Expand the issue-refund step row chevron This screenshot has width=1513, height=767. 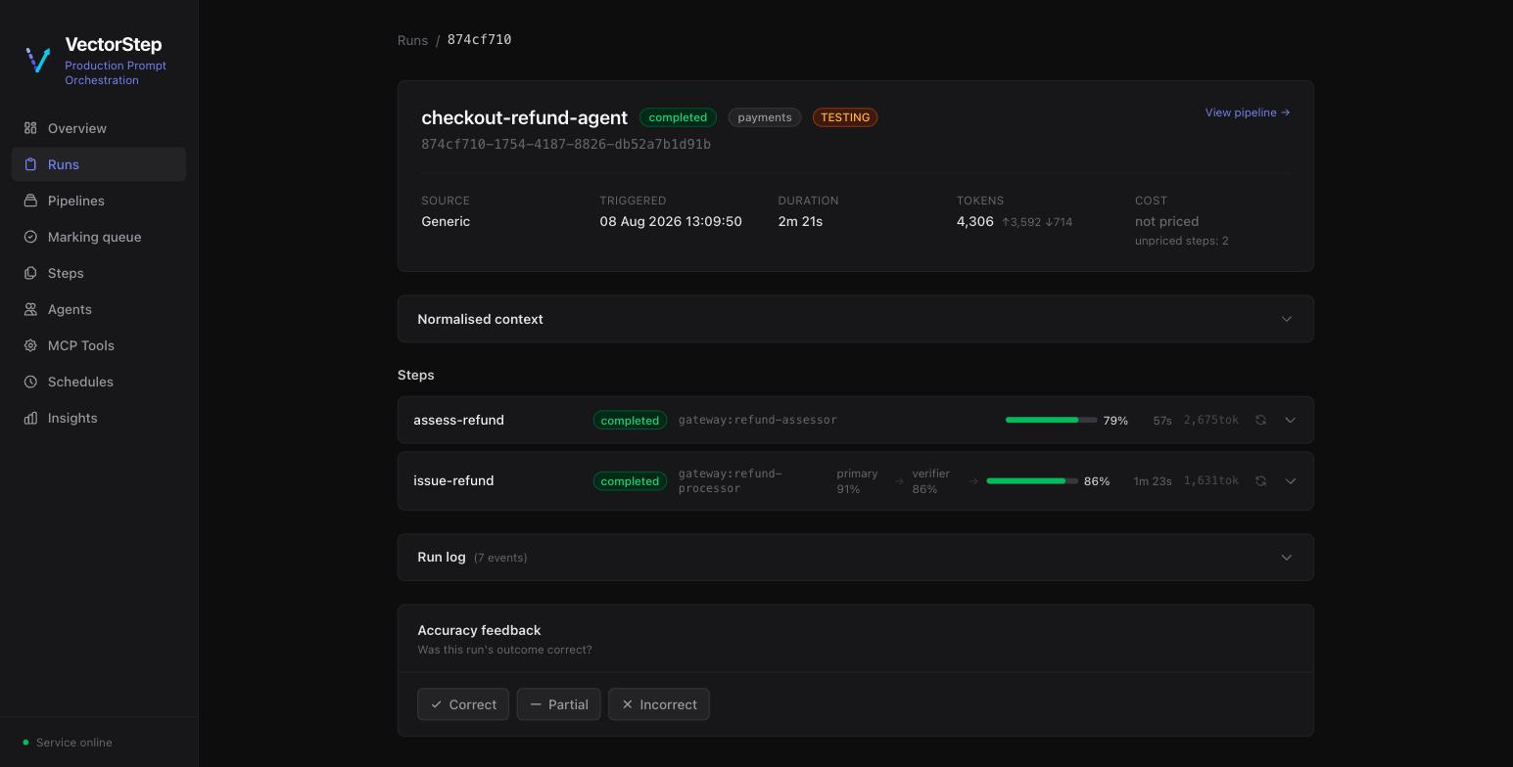(x=1291, y=480)
